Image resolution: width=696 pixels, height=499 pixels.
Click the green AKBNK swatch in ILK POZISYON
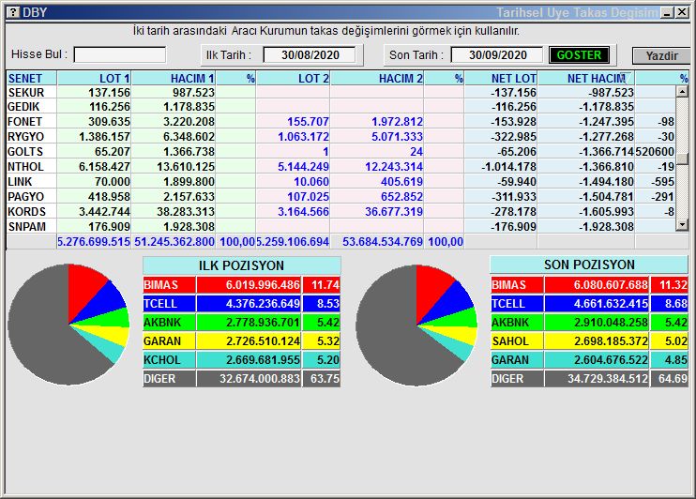[169, 323]
